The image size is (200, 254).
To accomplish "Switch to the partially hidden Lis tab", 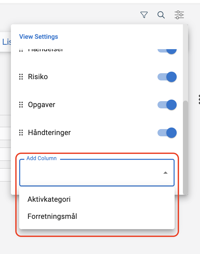I will pyautogui.click(x=6, y=42).
